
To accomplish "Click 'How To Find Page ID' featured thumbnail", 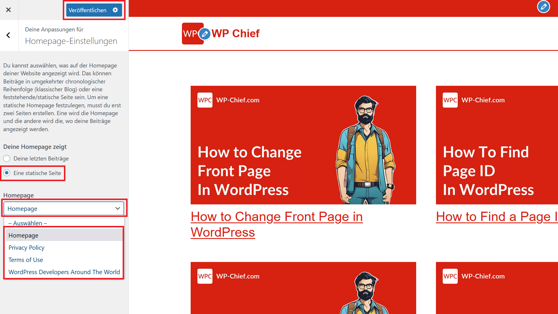I will pos(497,145).
